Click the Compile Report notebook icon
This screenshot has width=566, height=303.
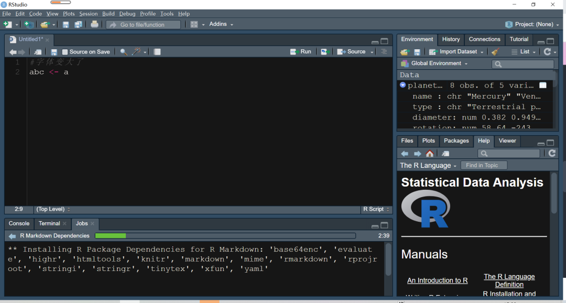(x=157, y=52)
